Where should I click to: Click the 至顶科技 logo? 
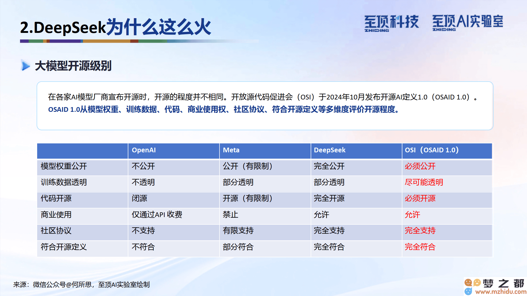(391, 23)
